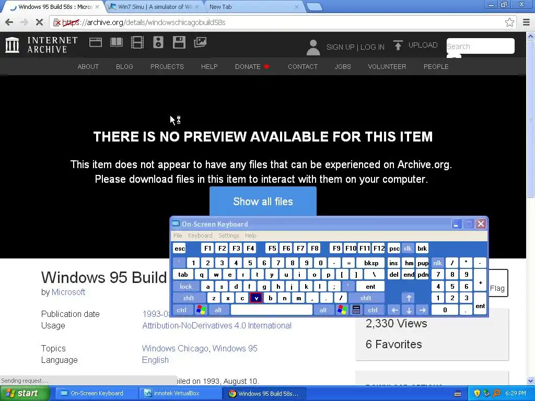Viewport: 535px width, 401px height.
Task: Open the Attribution-NoDerivatives 4.0 International link
Action: click(x=217, y=326)
